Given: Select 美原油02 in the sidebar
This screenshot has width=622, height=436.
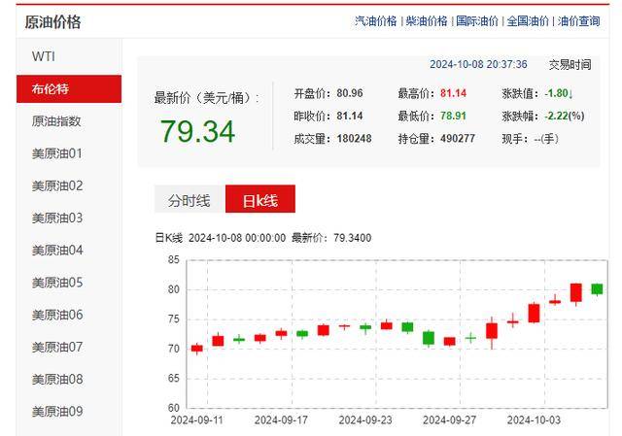Looking at the screenshot, I should 69,185.
